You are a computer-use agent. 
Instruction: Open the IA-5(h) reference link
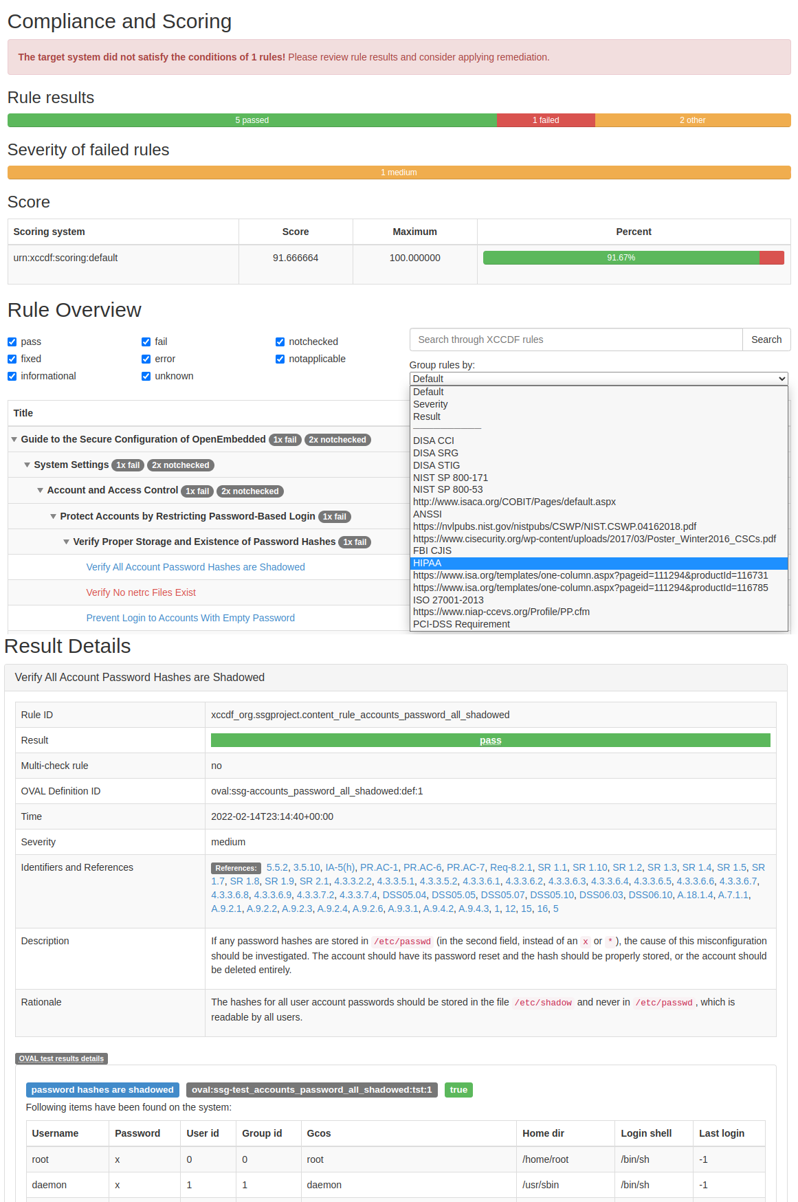coord(340,868)
